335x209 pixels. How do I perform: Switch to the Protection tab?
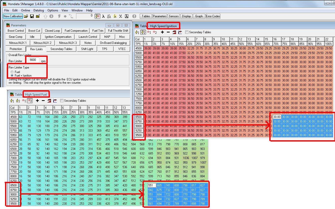[x=16, y=49]
